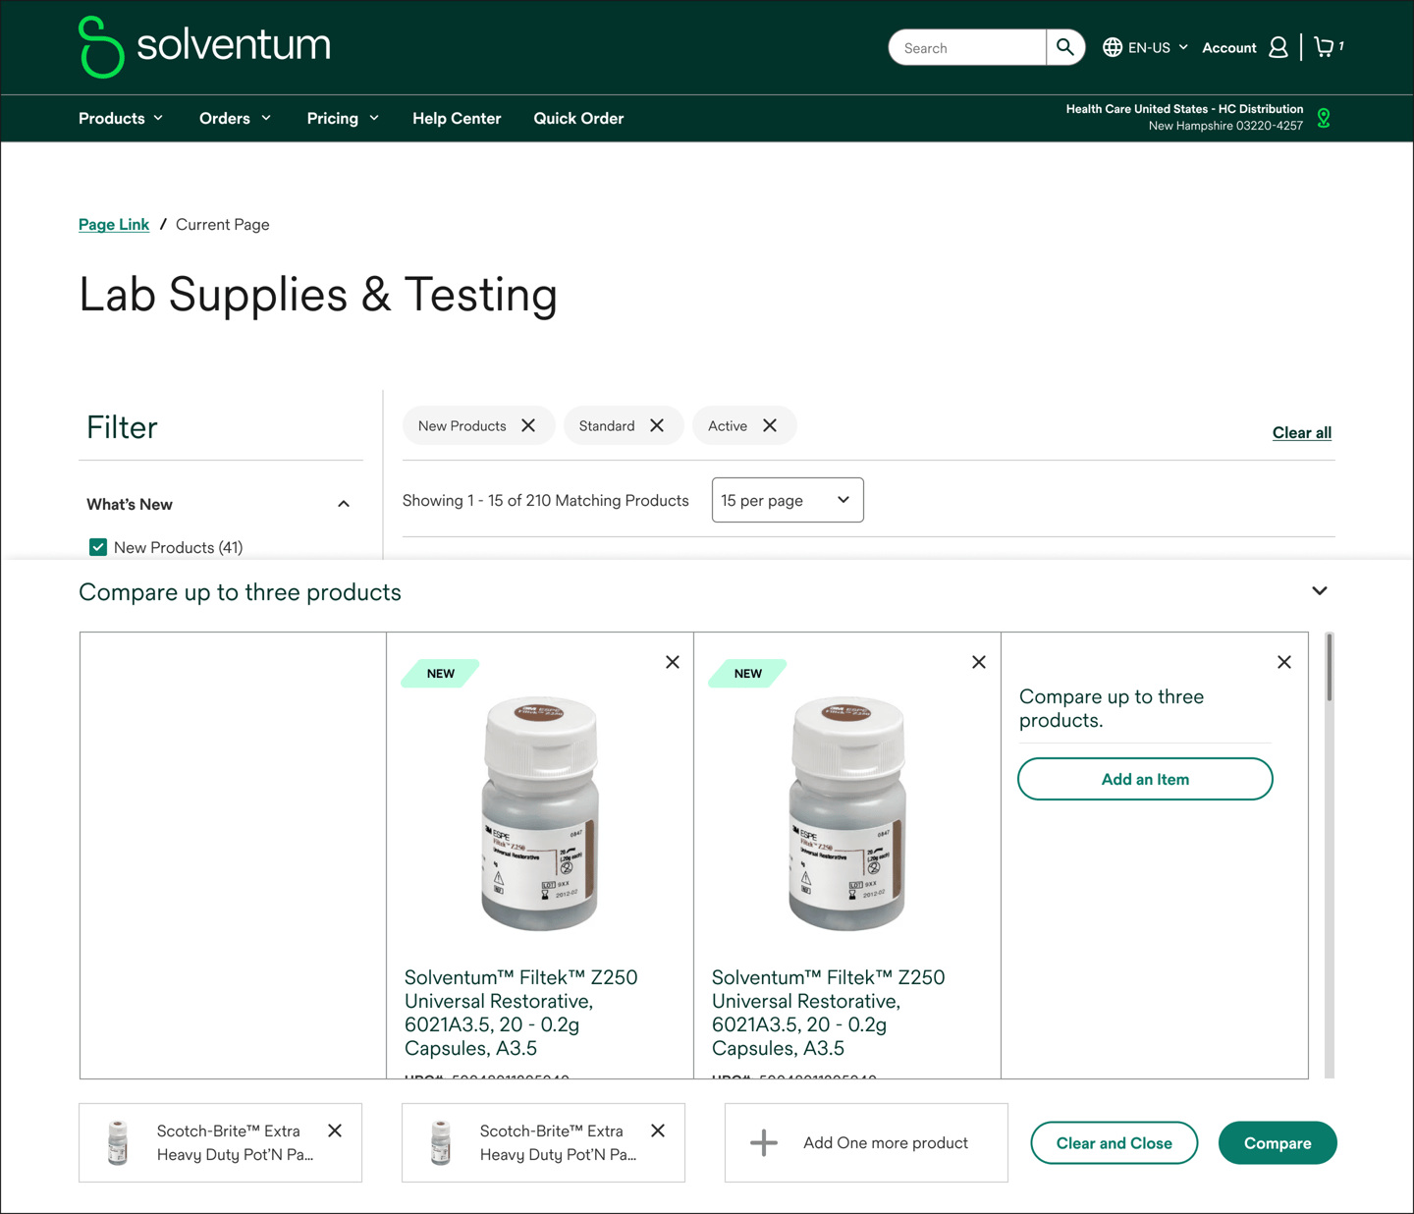Close the right Filtek Z250 compare card
The image size is (1414, 1214).
(979, 662)
